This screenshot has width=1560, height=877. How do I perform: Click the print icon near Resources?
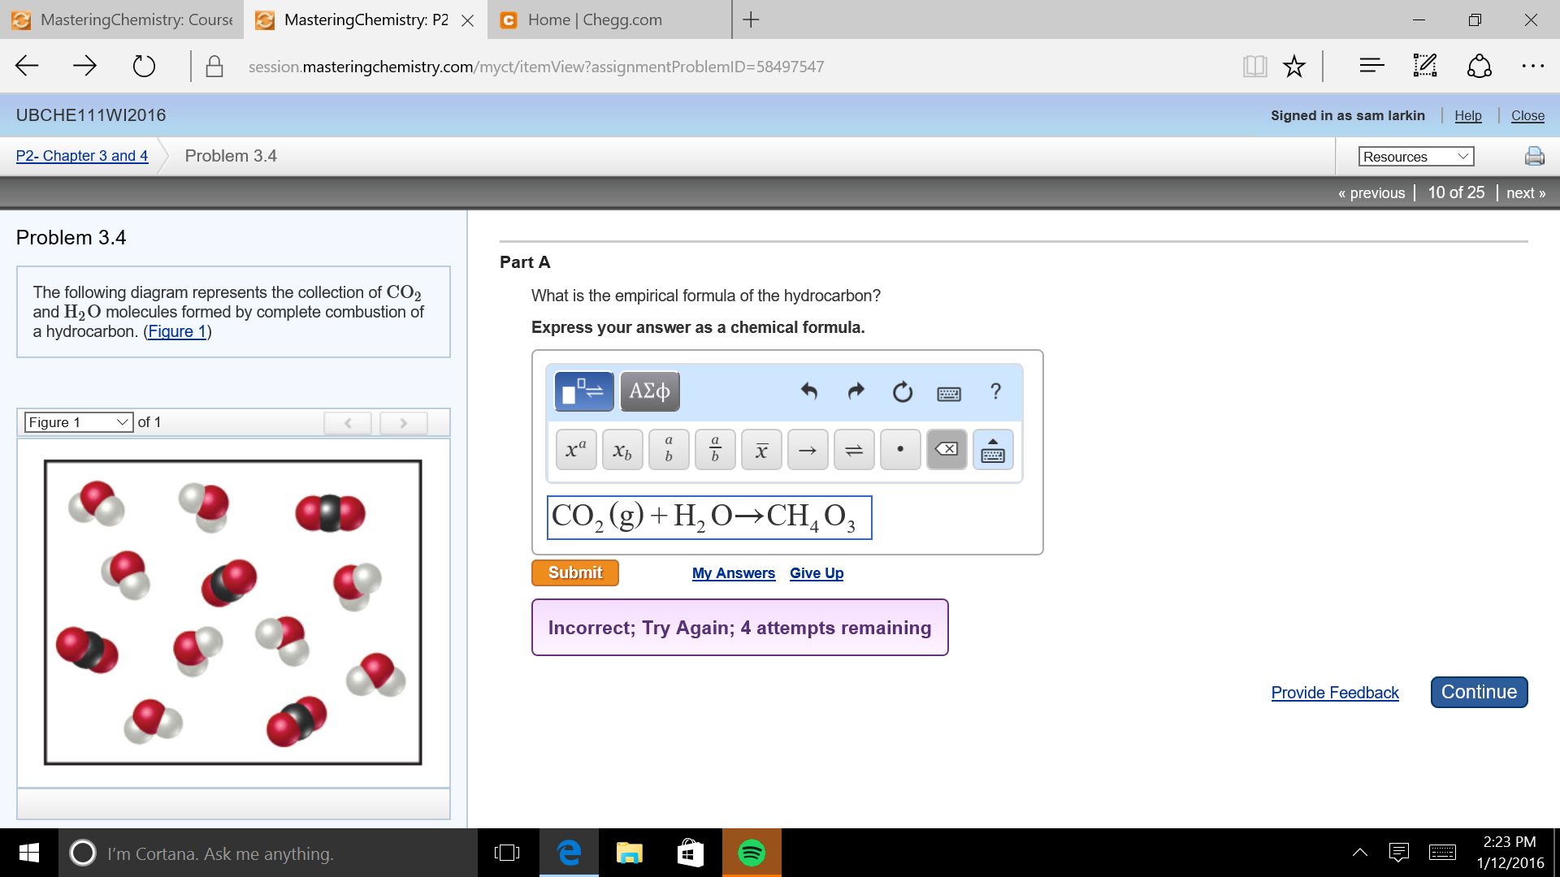point(1534,155)
